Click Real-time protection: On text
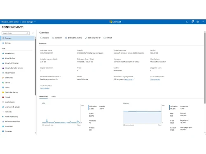This screenshot has width=206, height=154. (49, 79)
